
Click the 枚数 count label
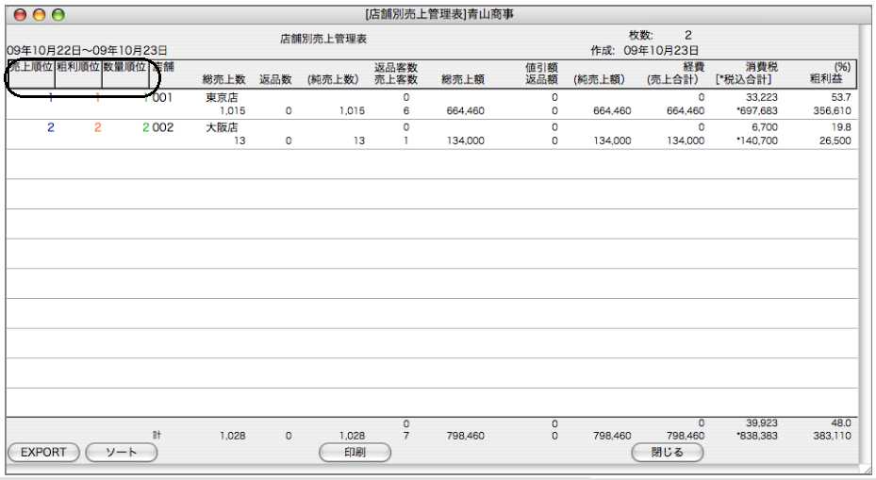click(641, 35)
